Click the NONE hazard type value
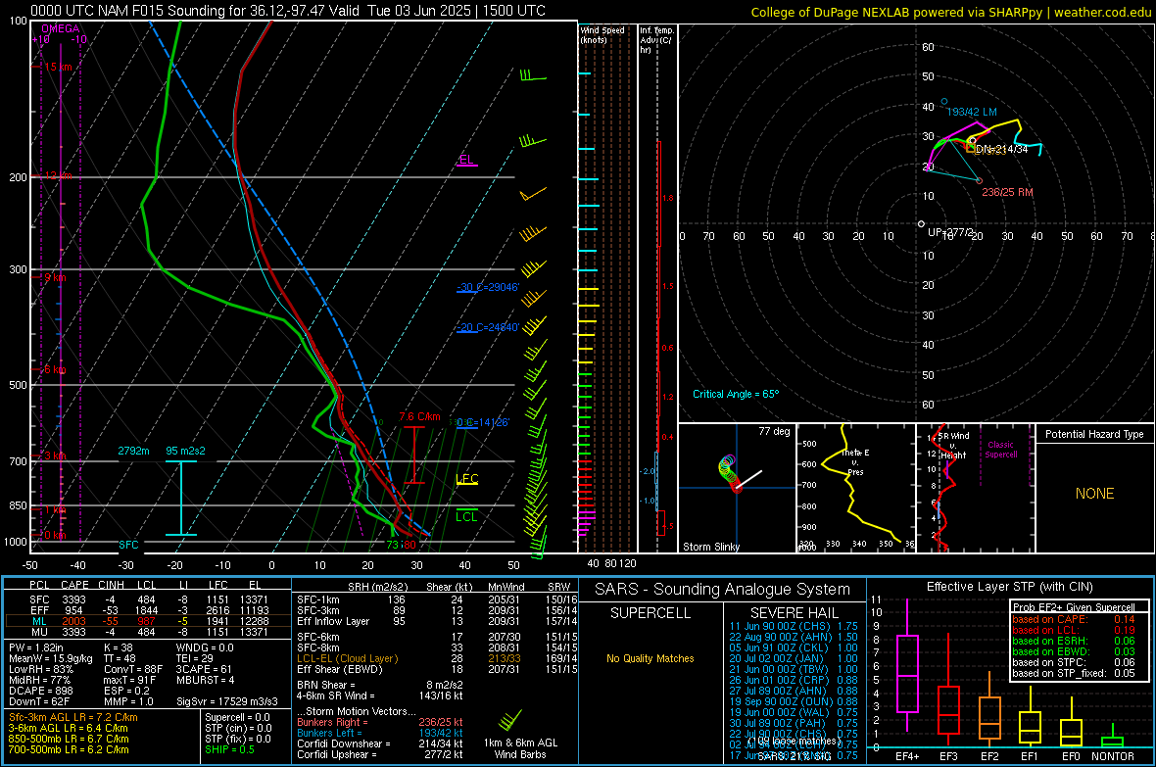The width and height of the screenshot is (1156, 767). pyautogui.click(x=1094, y=494)
